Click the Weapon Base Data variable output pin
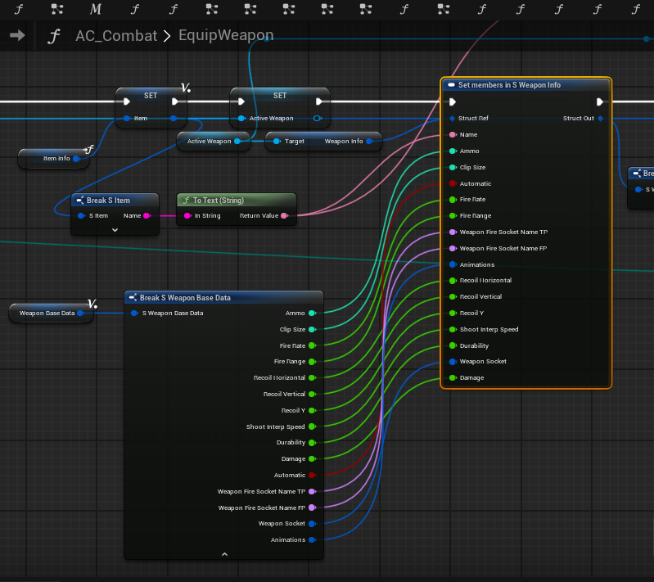Viewport: 654px width, 582px height. click(x=80, y=313)
